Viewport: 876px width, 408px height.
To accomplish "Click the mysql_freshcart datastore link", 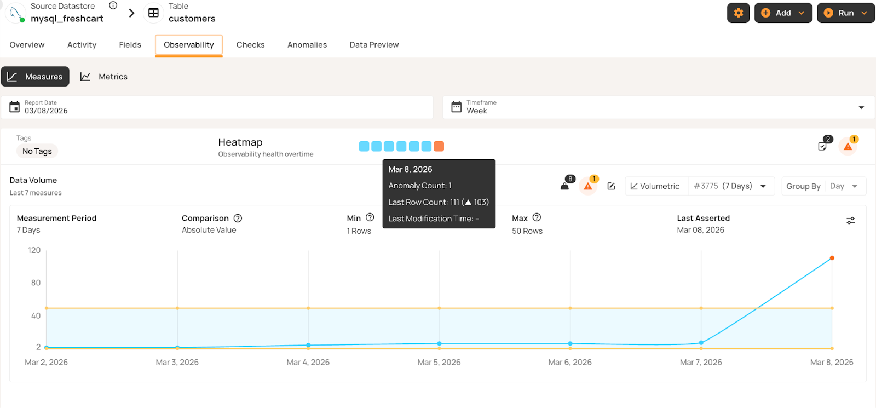I will point(67,19).
